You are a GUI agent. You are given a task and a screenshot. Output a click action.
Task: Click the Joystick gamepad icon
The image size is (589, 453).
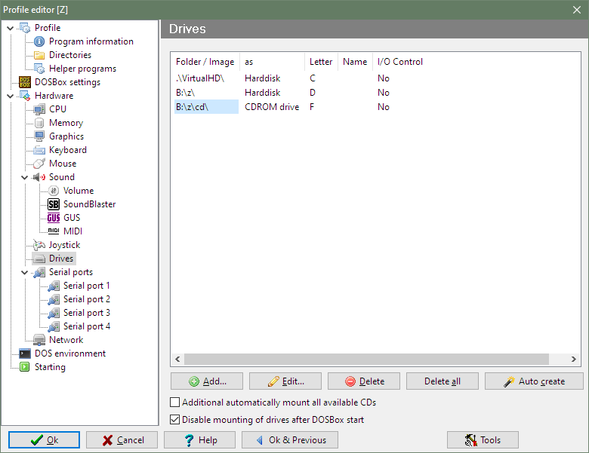coord(39,245)
